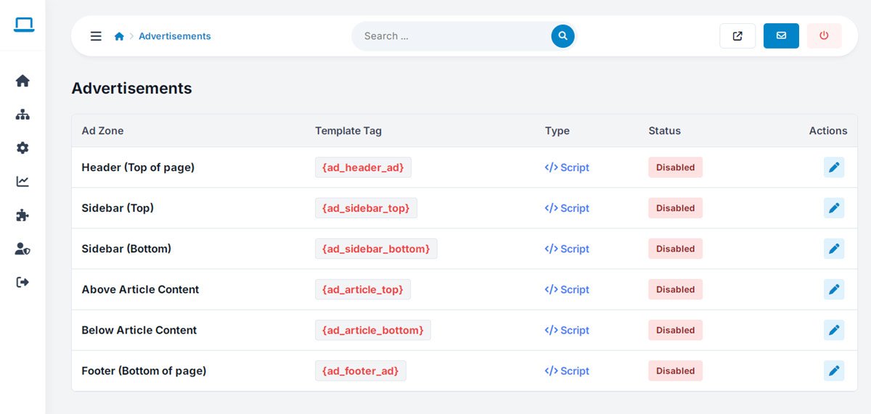Toggle the hamburger menu icon
871x414 pixels.
96,36
